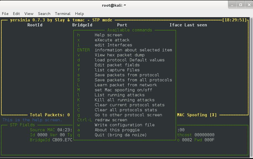
Task: Open the View menu
Action: 29,14
